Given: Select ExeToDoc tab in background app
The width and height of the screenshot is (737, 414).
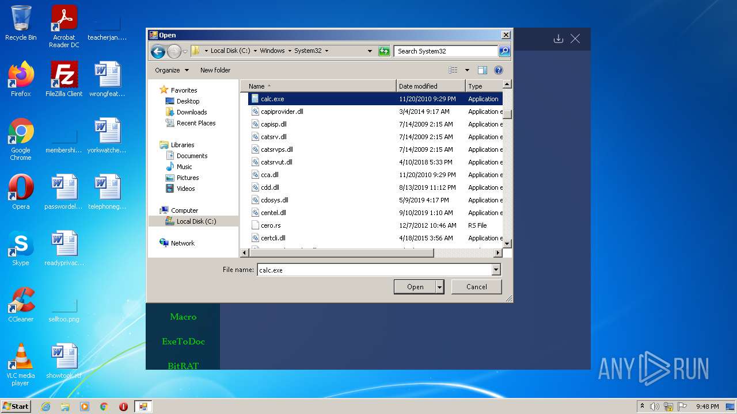Looking at the screenshot, I should [x=183, y=342].
